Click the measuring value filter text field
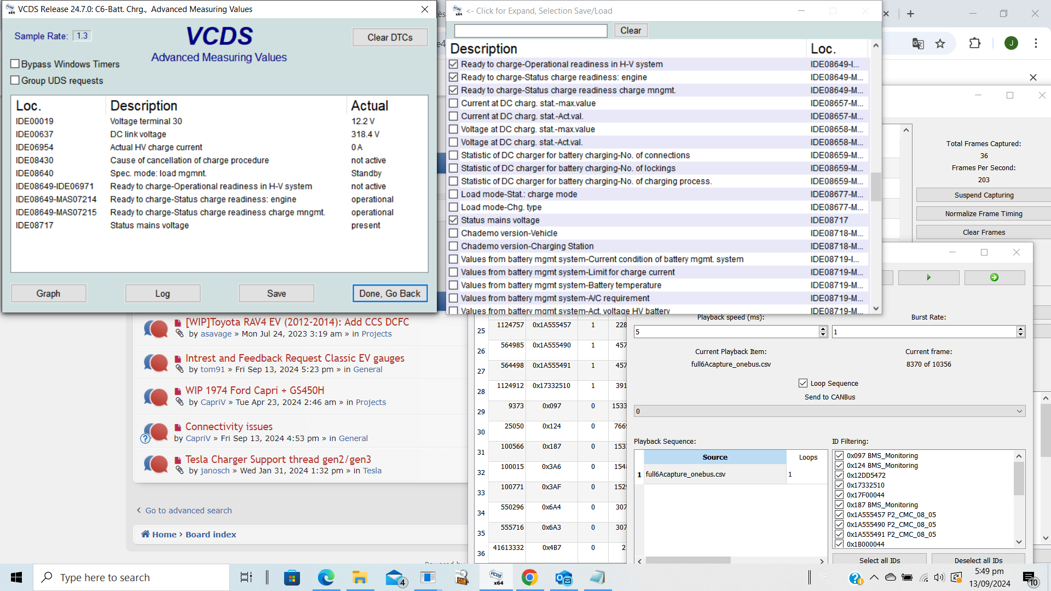This screenshot has height=591, width=1051. click(x=530, y=31)
